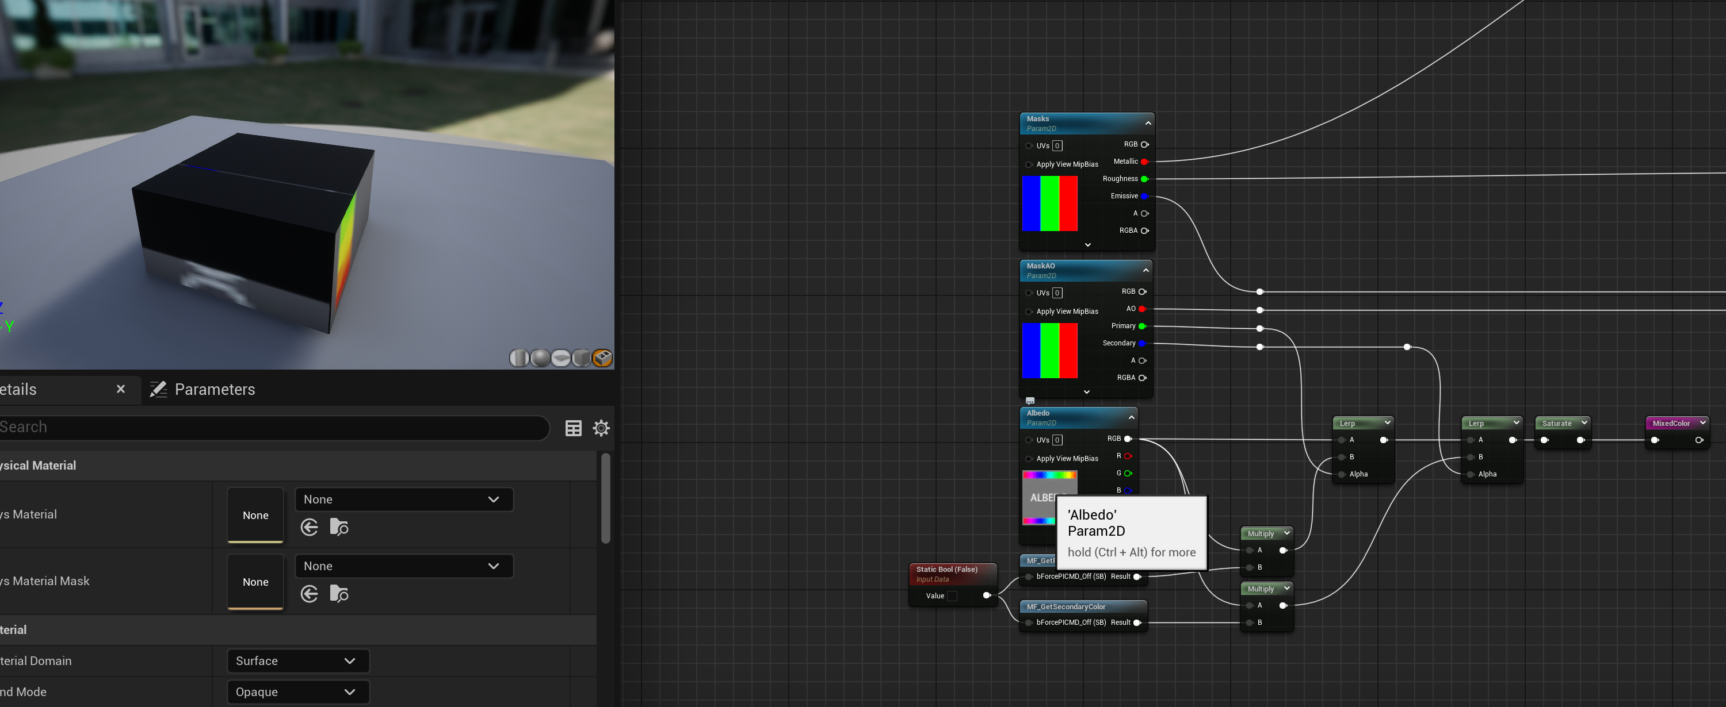Toggle Apply View MipBias pin on Masks node
Viewport: 1726px width, 707px height.
click(1029, 165)
